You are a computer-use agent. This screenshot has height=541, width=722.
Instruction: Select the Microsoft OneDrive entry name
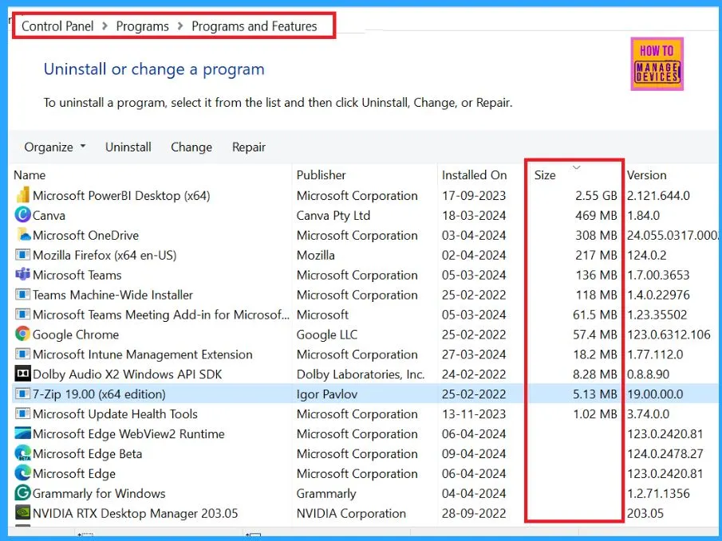pyautogui.click(x=85, y=235)
